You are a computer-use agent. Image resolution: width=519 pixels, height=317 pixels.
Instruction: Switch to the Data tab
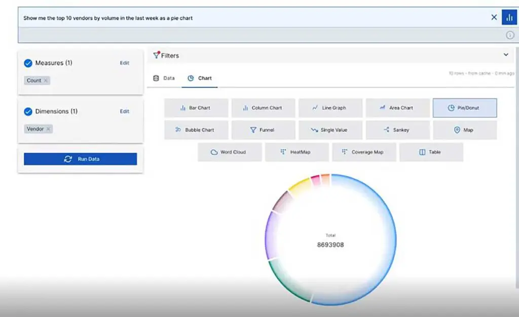point(163,78)
